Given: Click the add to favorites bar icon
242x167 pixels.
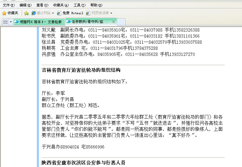Looking at the screenshot, I should [26, 13].
